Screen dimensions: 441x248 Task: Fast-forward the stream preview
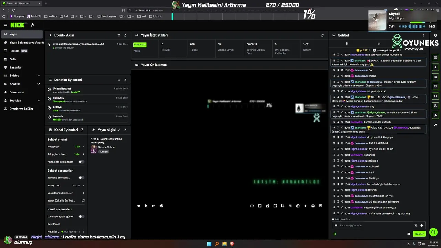click(x=154, y=206)
